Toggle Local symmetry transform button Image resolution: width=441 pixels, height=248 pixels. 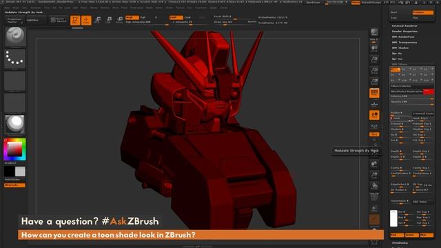[x=374, y=115]
